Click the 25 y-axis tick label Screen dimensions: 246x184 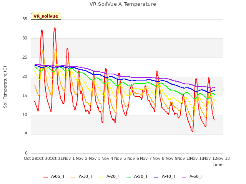tap(25, 58)
